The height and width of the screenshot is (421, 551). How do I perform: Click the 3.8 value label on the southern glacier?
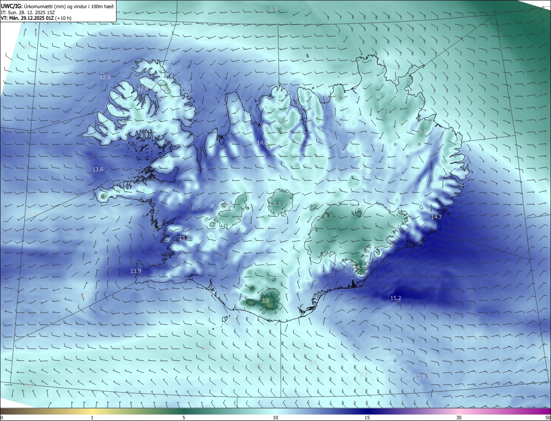click(265, 301)
